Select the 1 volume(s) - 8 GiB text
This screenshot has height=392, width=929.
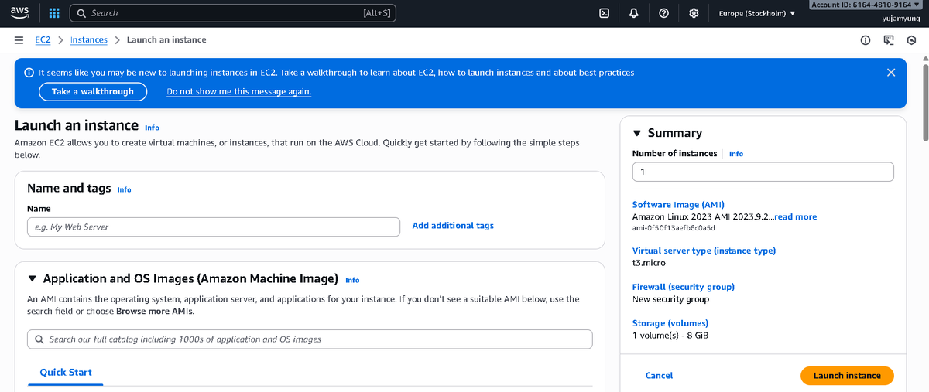tap(670, 336)
